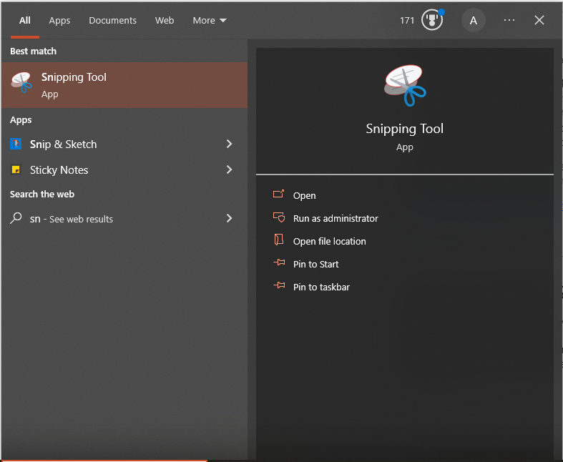The image size is (563, 462).
Task: Expand the More filter dropdown
Action: 210,21
